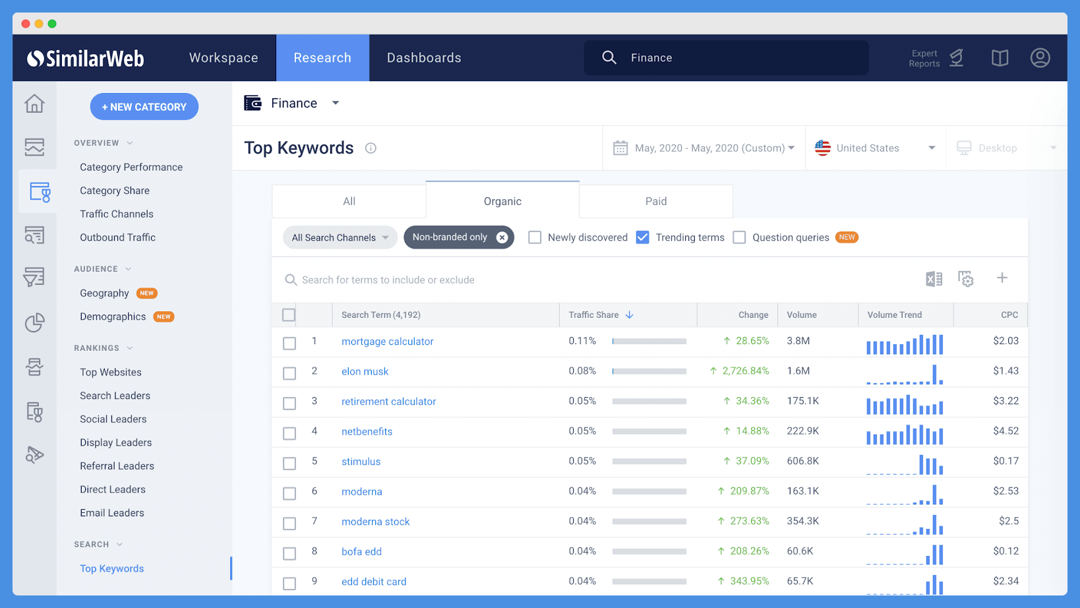Open the stacked layers icon in left rail
This screenshot has height=608, width=1080.
coord(34,367)
